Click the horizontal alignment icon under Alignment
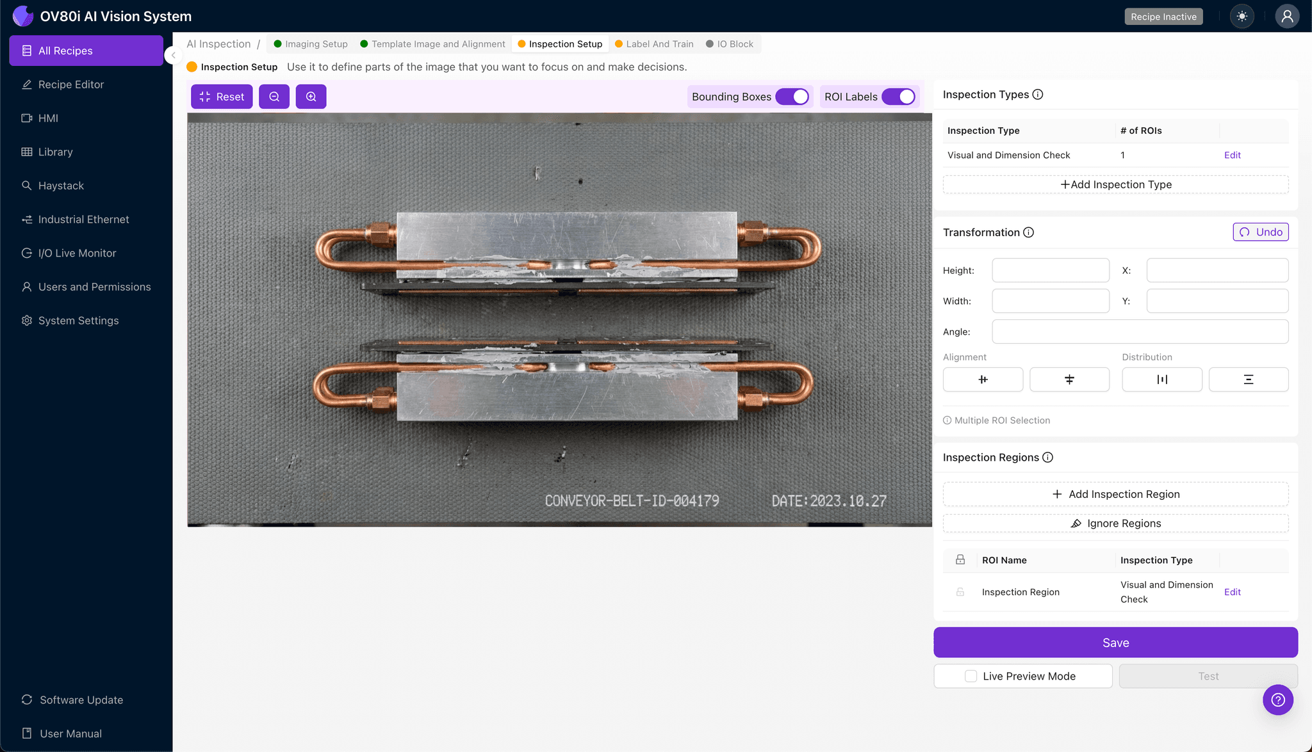Image resolution: width=1312 pixels, height=752 pixels. click(x=983, y=379)
